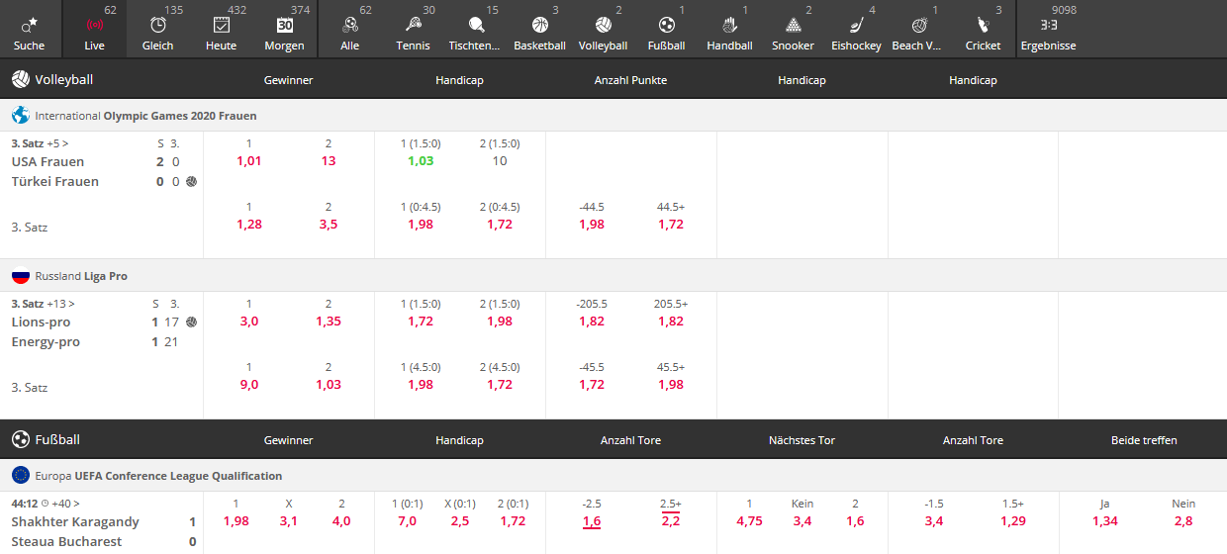Screen dimensions: 1227x554
Task: Show Alle sports icon
Action: 349,25
